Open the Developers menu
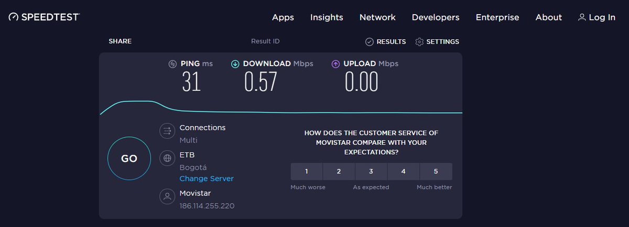 436,17
